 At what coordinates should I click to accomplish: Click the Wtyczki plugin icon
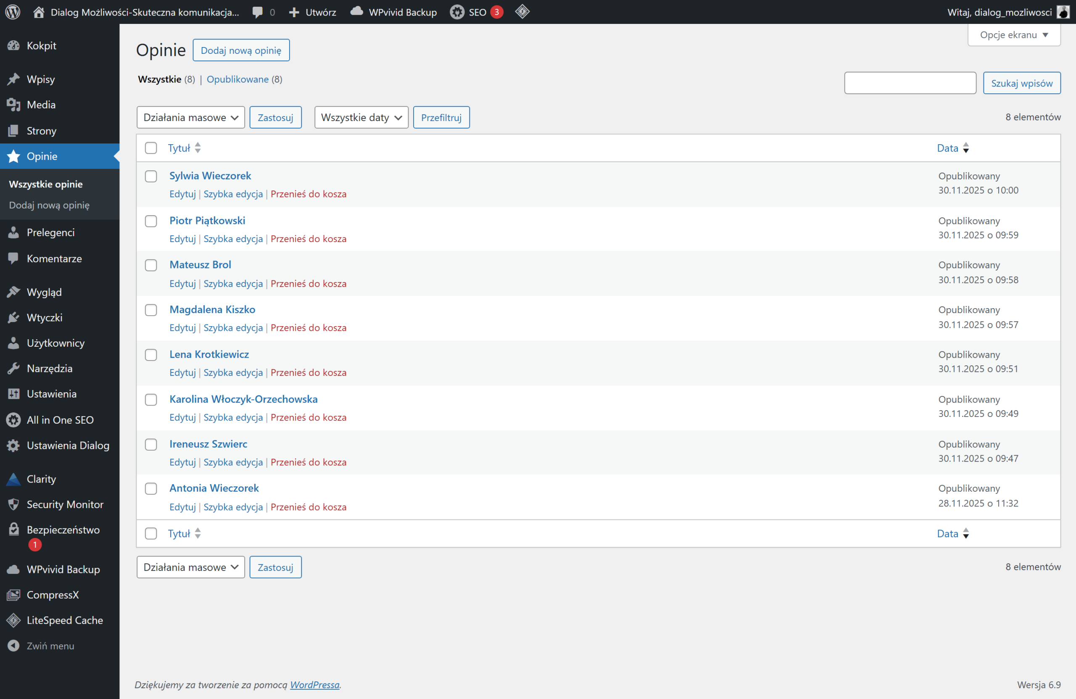pyautogui.click(x=13, y=317)
